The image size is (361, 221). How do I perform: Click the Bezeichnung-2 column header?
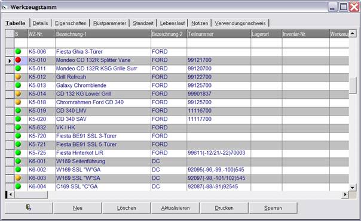tap(169, 34)
